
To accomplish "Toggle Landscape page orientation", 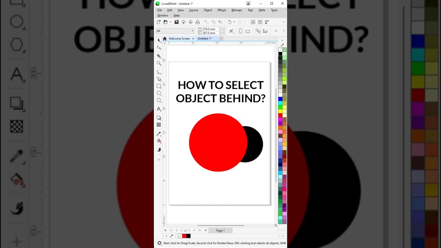I will 248,31.
